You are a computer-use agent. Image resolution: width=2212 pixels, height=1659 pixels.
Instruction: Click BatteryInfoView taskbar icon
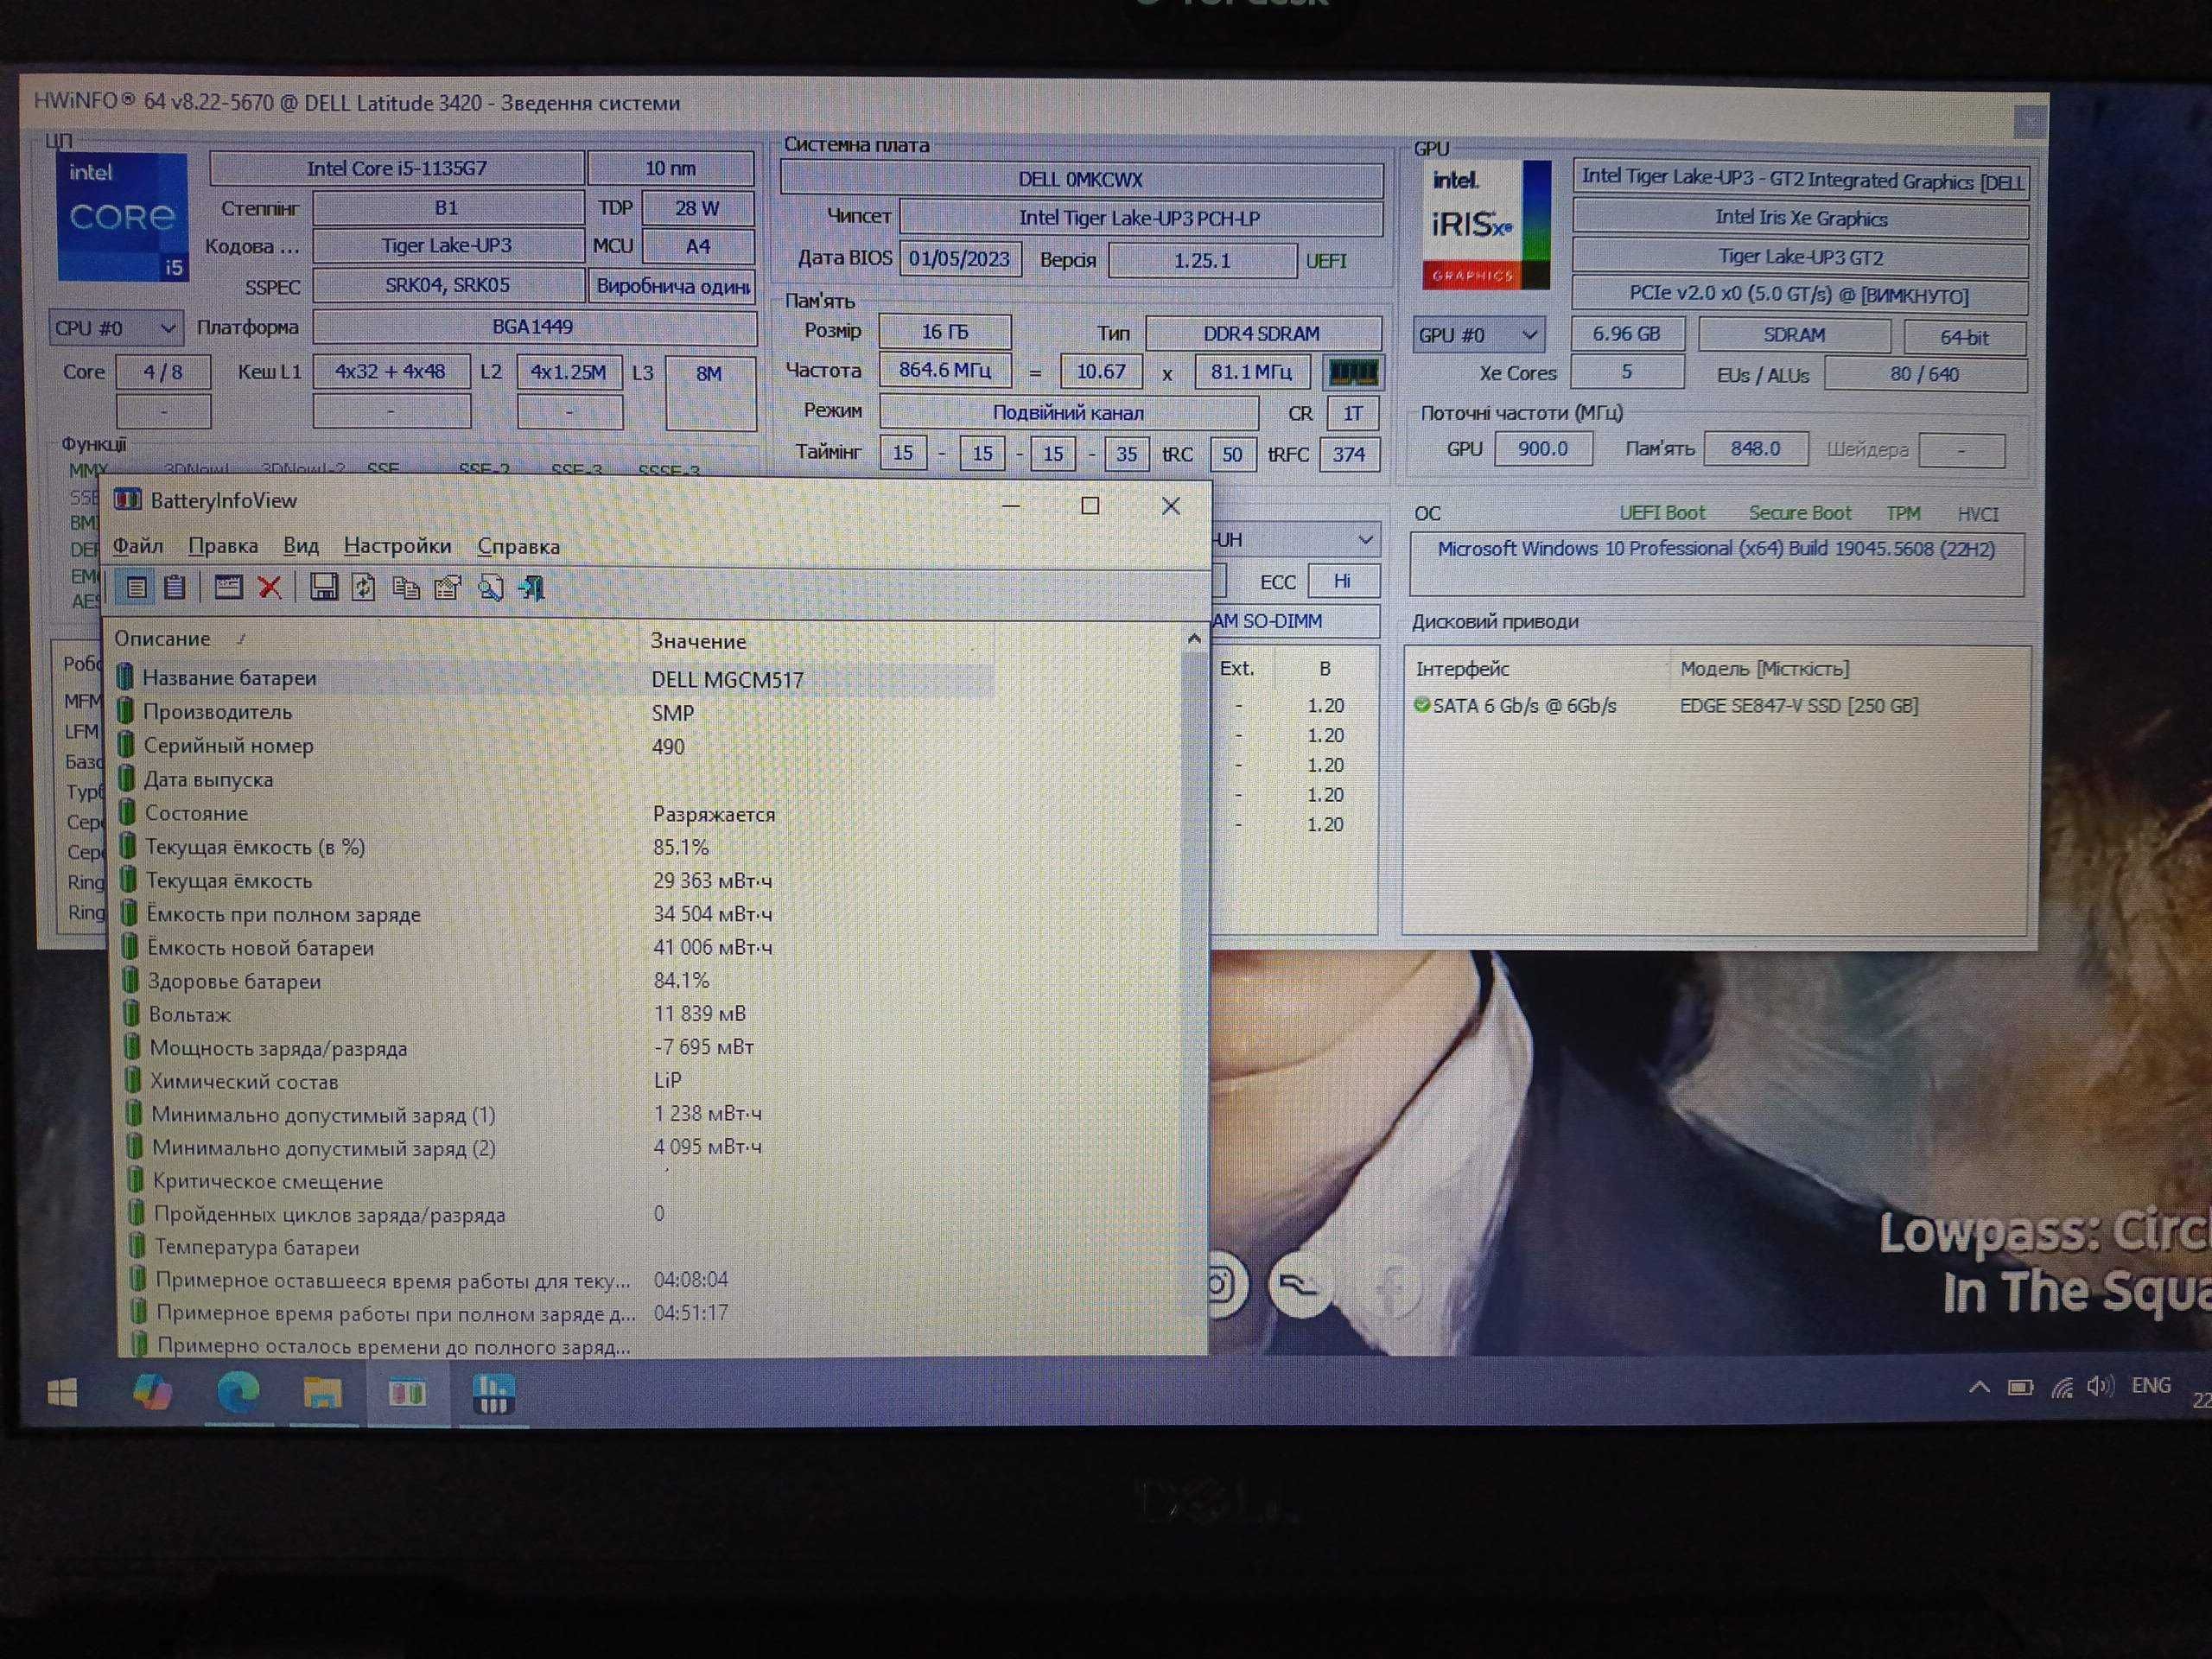coord(407,1393)
